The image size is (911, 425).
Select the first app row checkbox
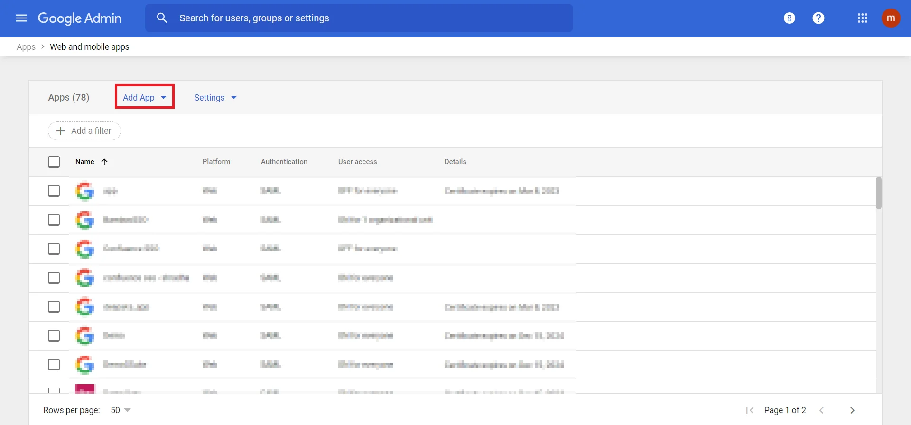point(54,191)
